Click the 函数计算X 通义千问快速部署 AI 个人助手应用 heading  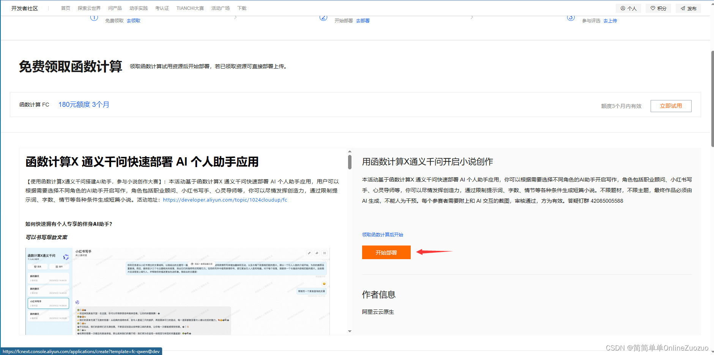(x=142, y=162)
